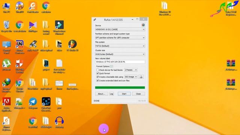Launch FL Studio fruit icon shortcut
Screen dimensions: 240x135
click(x=72, y=46)
